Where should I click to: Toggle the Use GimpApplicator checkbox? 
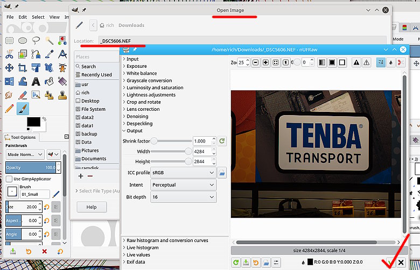coord(9,179)
